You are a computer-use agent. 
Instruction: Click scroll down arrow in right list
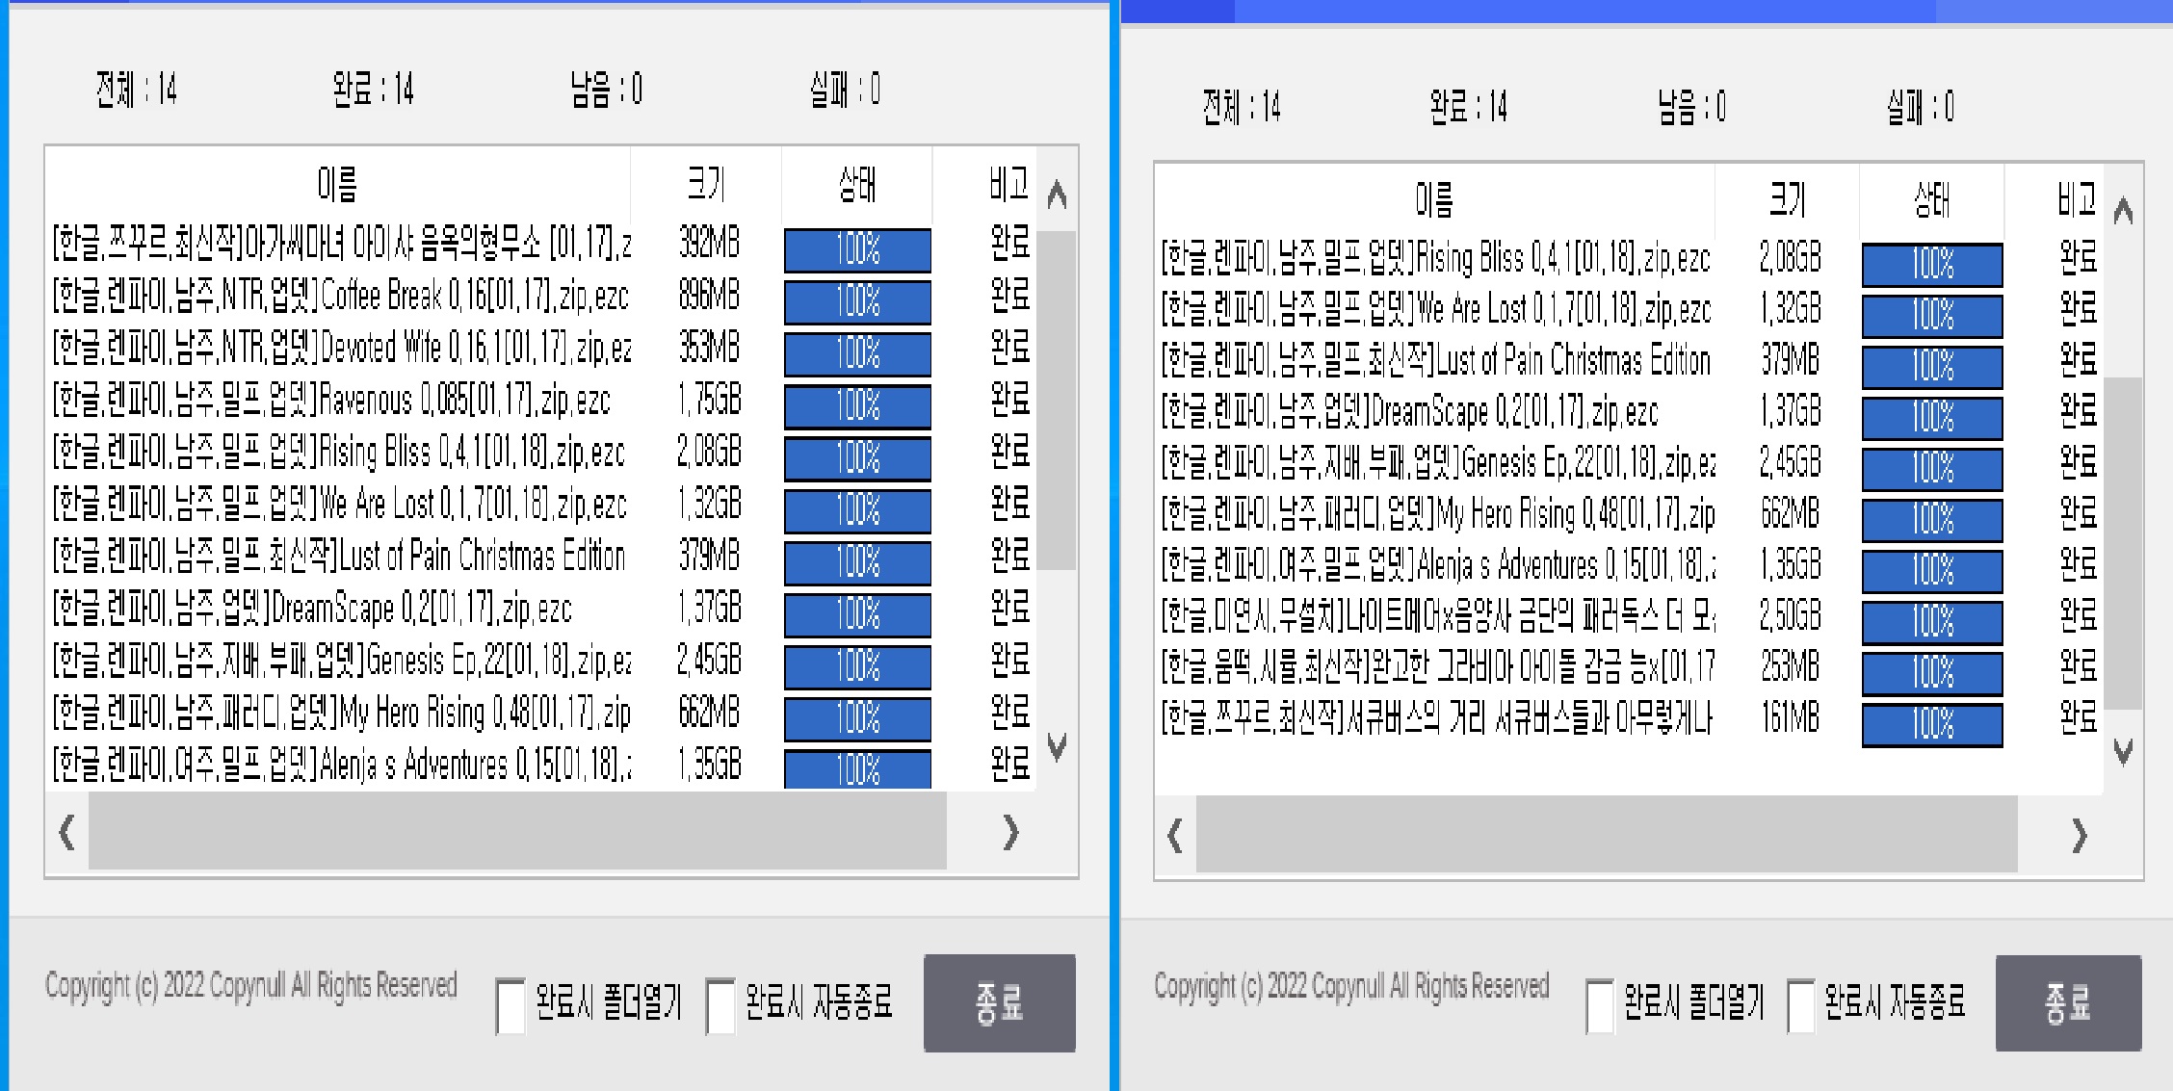tap(2123, 752)
